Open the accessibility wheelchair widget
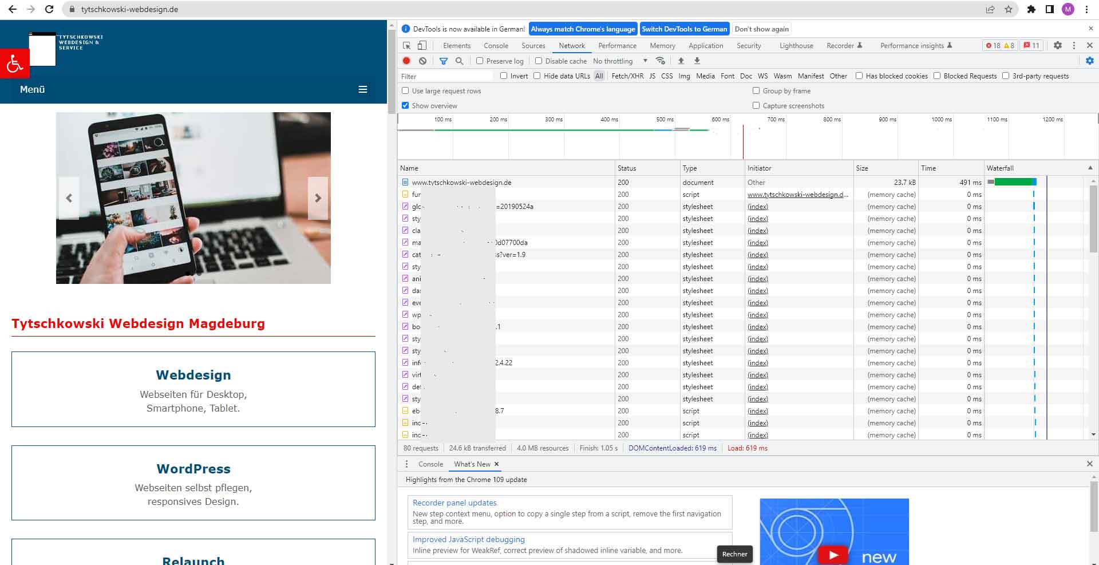The height and width of the screenshot is (565, 1099). (x=15, y=63)
